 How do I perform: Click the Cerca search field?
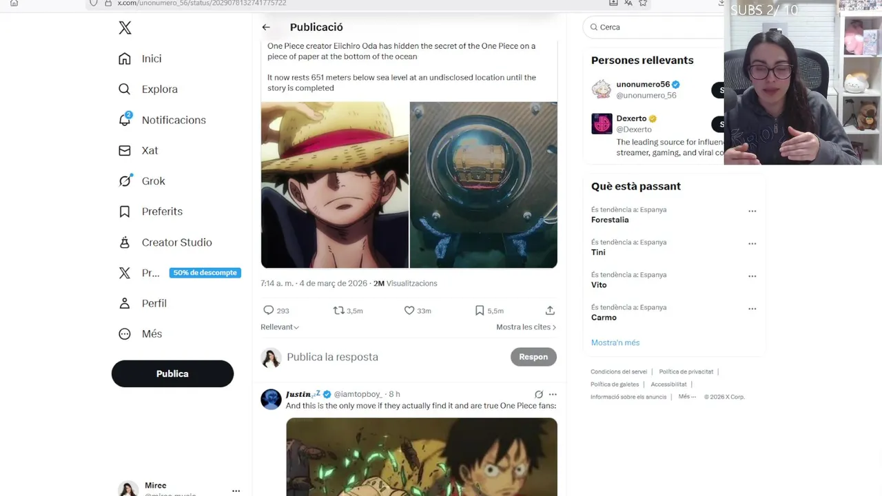pyautogui.click(x=655, y=27)
